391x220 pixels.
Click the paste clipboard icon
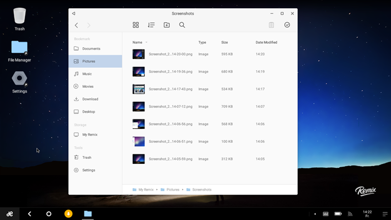271,25
